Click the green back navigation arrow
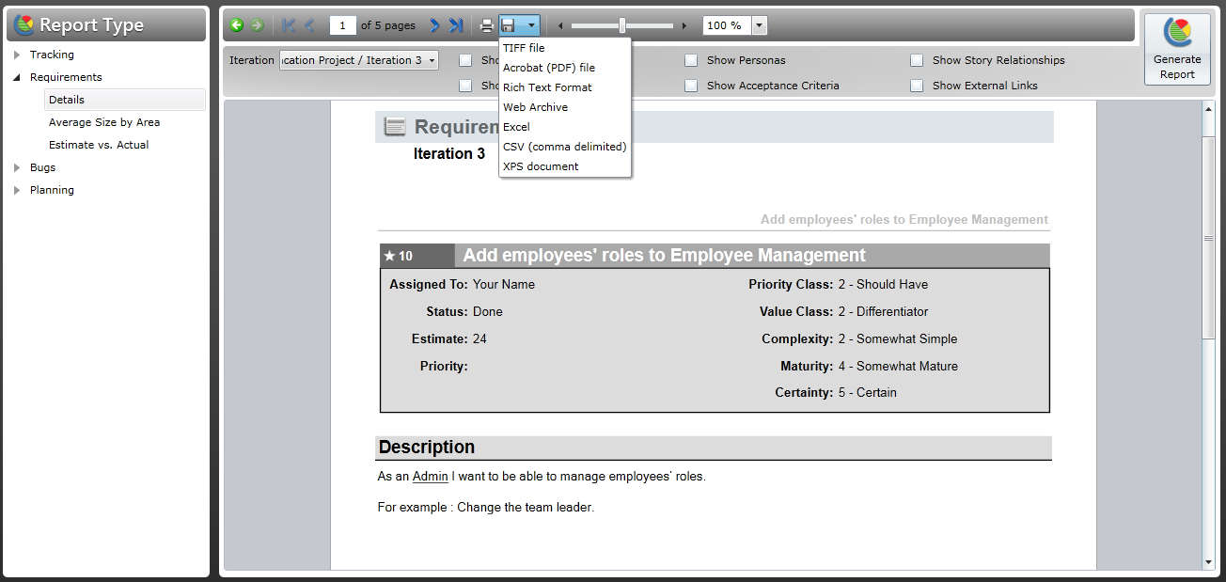 coord(237,25)
